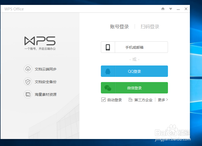The height and width of the screenshot is (146, 202).
Task: Uncheck the 自动登录 checkbox
Action: click(103, 100)
